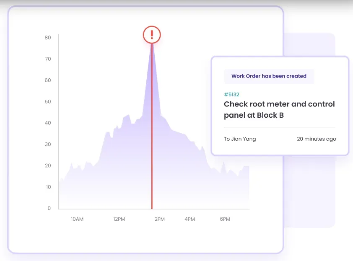The width and height of the screenshot is (353, 261).
Task: Select the 12PM time axis label
Action: [x=119, y=219]
